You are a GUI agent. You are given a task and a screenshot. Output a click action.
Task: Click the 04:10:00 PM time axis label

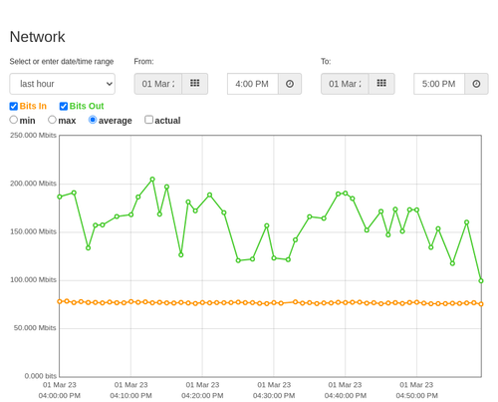point(130,396)
